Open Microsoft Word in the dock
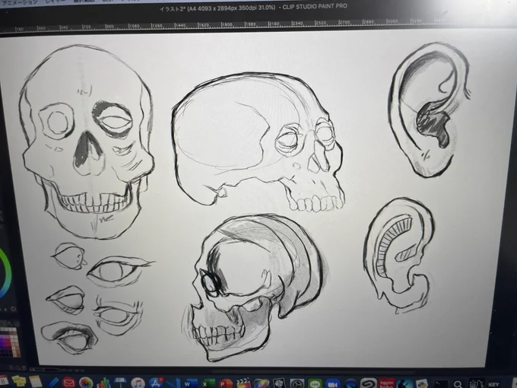Viewport: 517px width, 388px height. coord(191,383)
